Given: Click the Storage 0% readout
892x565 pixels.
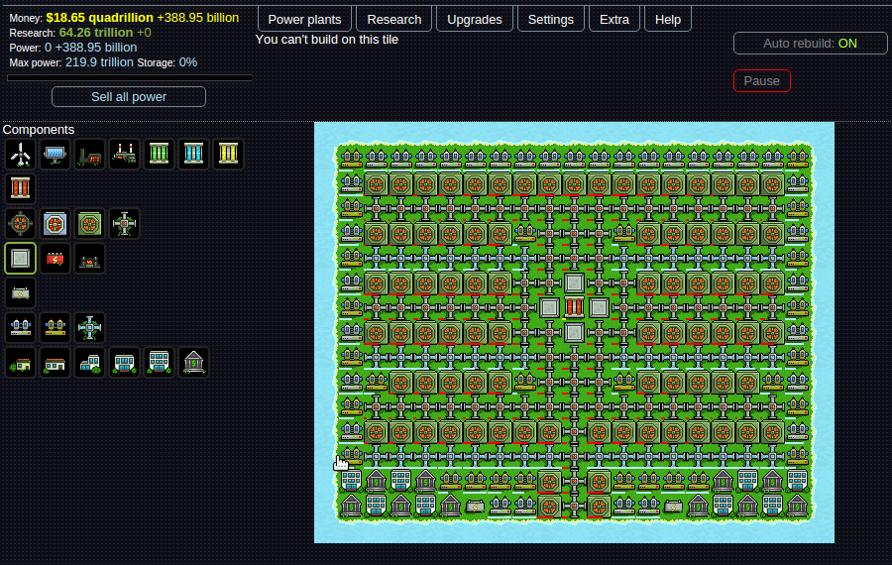Looking at the screenshot, I should 167,62.
